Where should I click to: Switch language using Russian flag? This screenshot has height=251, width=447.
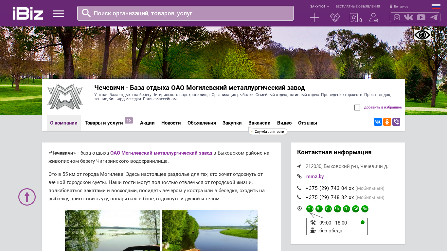(x=436, y=7)
